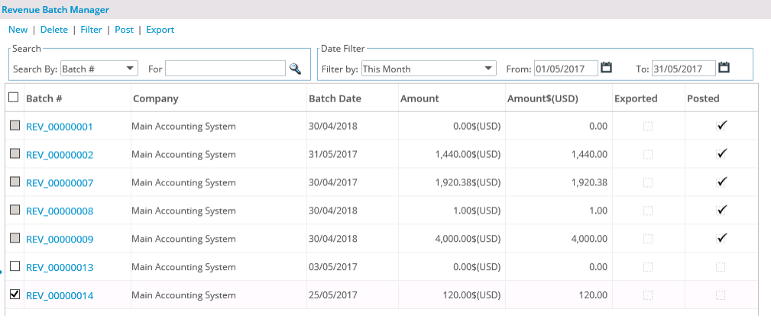
Task: Select the New menu item
Action: pyautogui.click(x=18, y=30)
